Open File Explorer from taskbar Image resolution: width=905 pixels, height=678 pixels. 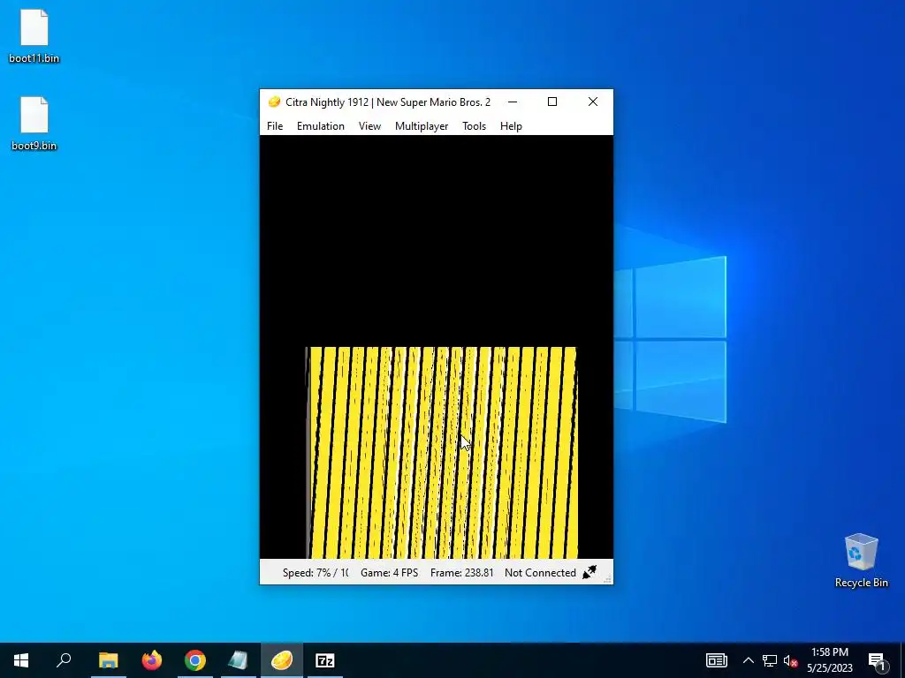coord(108,660)
